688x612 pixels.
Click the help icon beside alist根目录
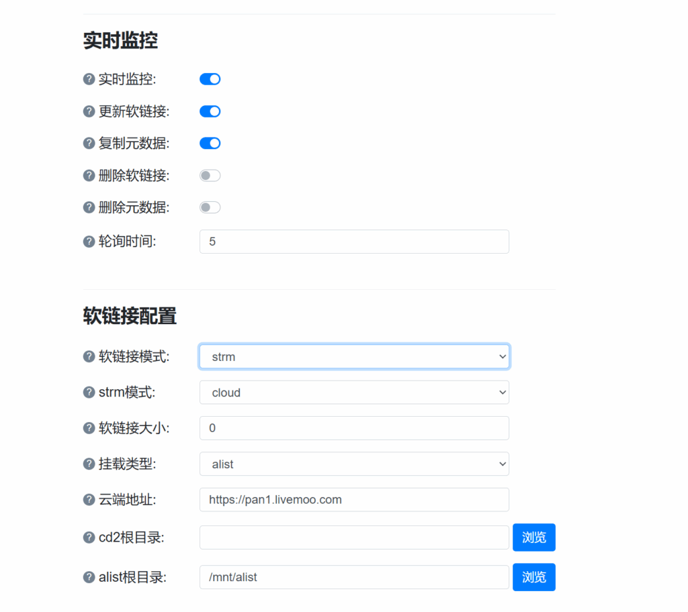89,576
